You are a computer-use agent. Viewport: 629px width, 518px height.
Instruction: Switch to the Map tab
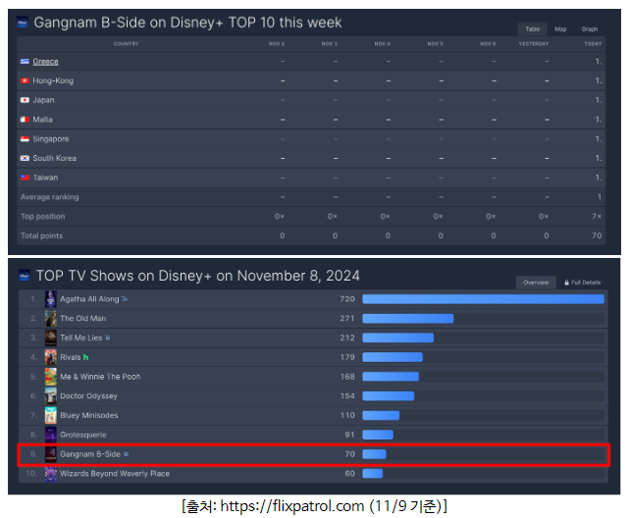[x=560, y=29]
